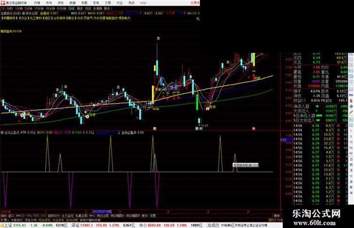Expand the 更多> period options

pos(108,8)
